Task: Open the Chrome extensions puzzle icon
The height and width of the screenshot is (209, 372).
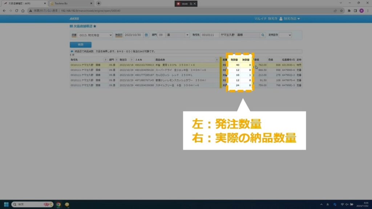Action: tap(349, 11)
